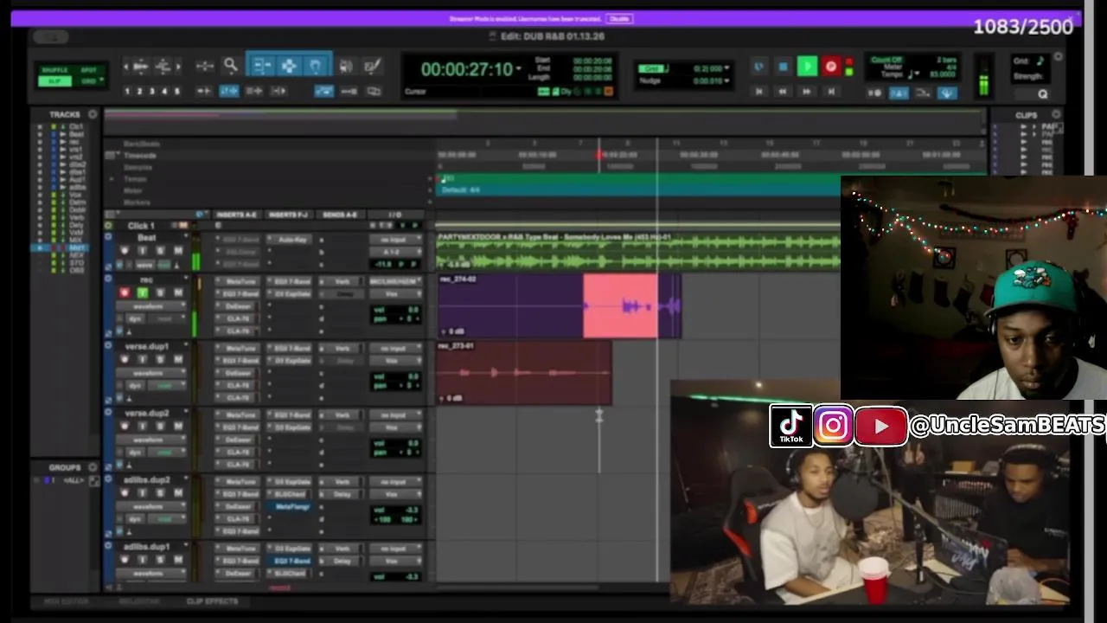Click the Go to End button
This screenshot has width=1107, height=623.
click(x=831, y=91)
